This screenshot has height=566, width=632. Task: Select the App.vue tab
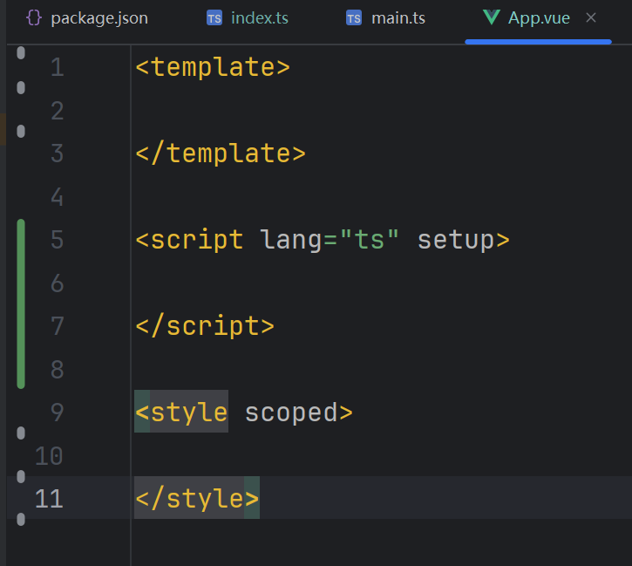[x=538, y=18]
